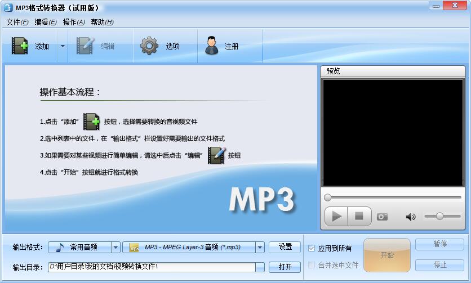Click the 编辑 (Edit) toolbar icon
Viewport: 471px width, 283px height.
pyautogui.click(x=85, y=46)
